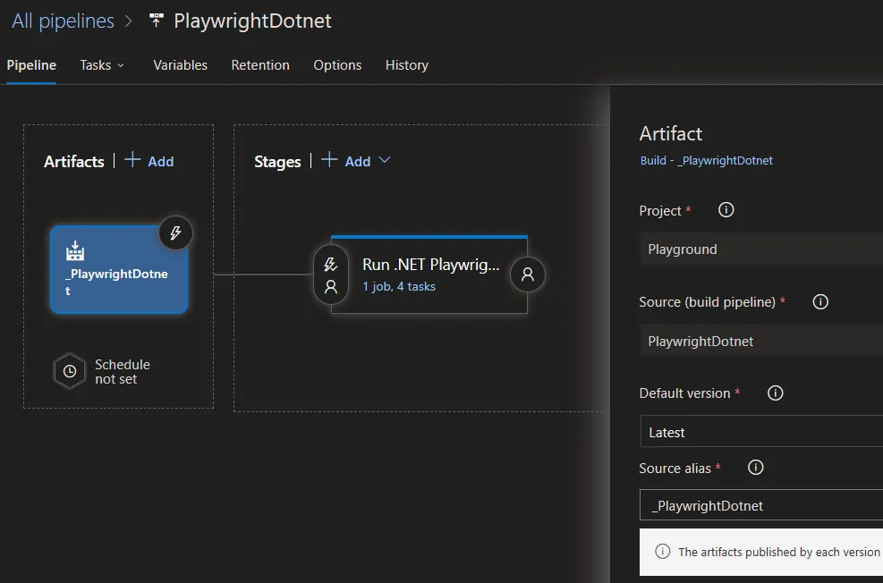Viewport: 883px width, 583px height.
Task: Expand the Stages Add dropdown chevron
Action: click(385, 160)
